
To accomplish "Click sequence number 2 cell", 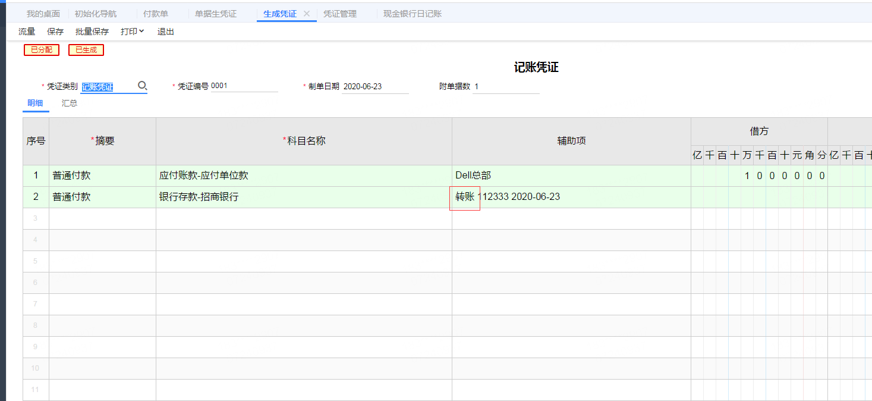I will 36,197.
